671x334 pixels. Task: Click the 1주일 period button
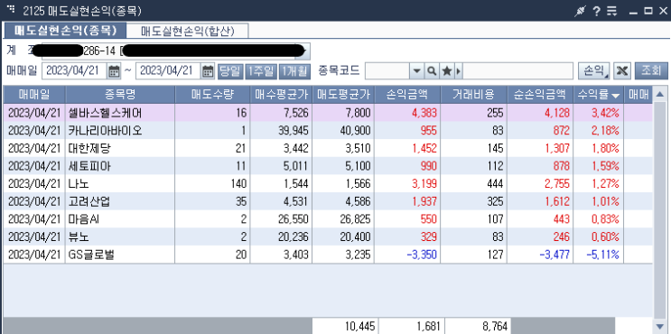coord(261,71)
